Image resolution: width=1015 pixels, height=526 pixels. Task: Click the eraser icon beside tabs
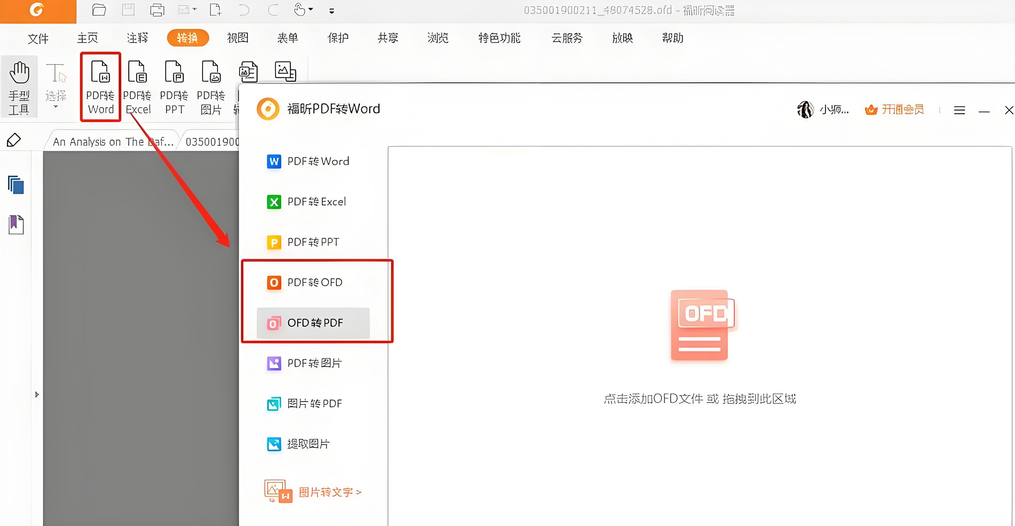coord(14,140)
